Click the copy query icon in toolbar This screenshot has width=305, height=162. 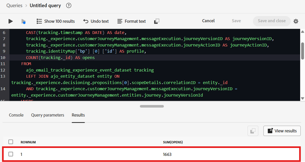tap(157, 21)
